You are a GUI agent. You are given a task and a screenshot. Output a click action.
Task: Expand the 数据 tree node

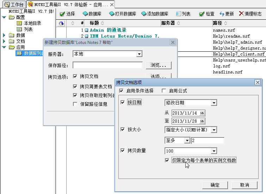4,35
